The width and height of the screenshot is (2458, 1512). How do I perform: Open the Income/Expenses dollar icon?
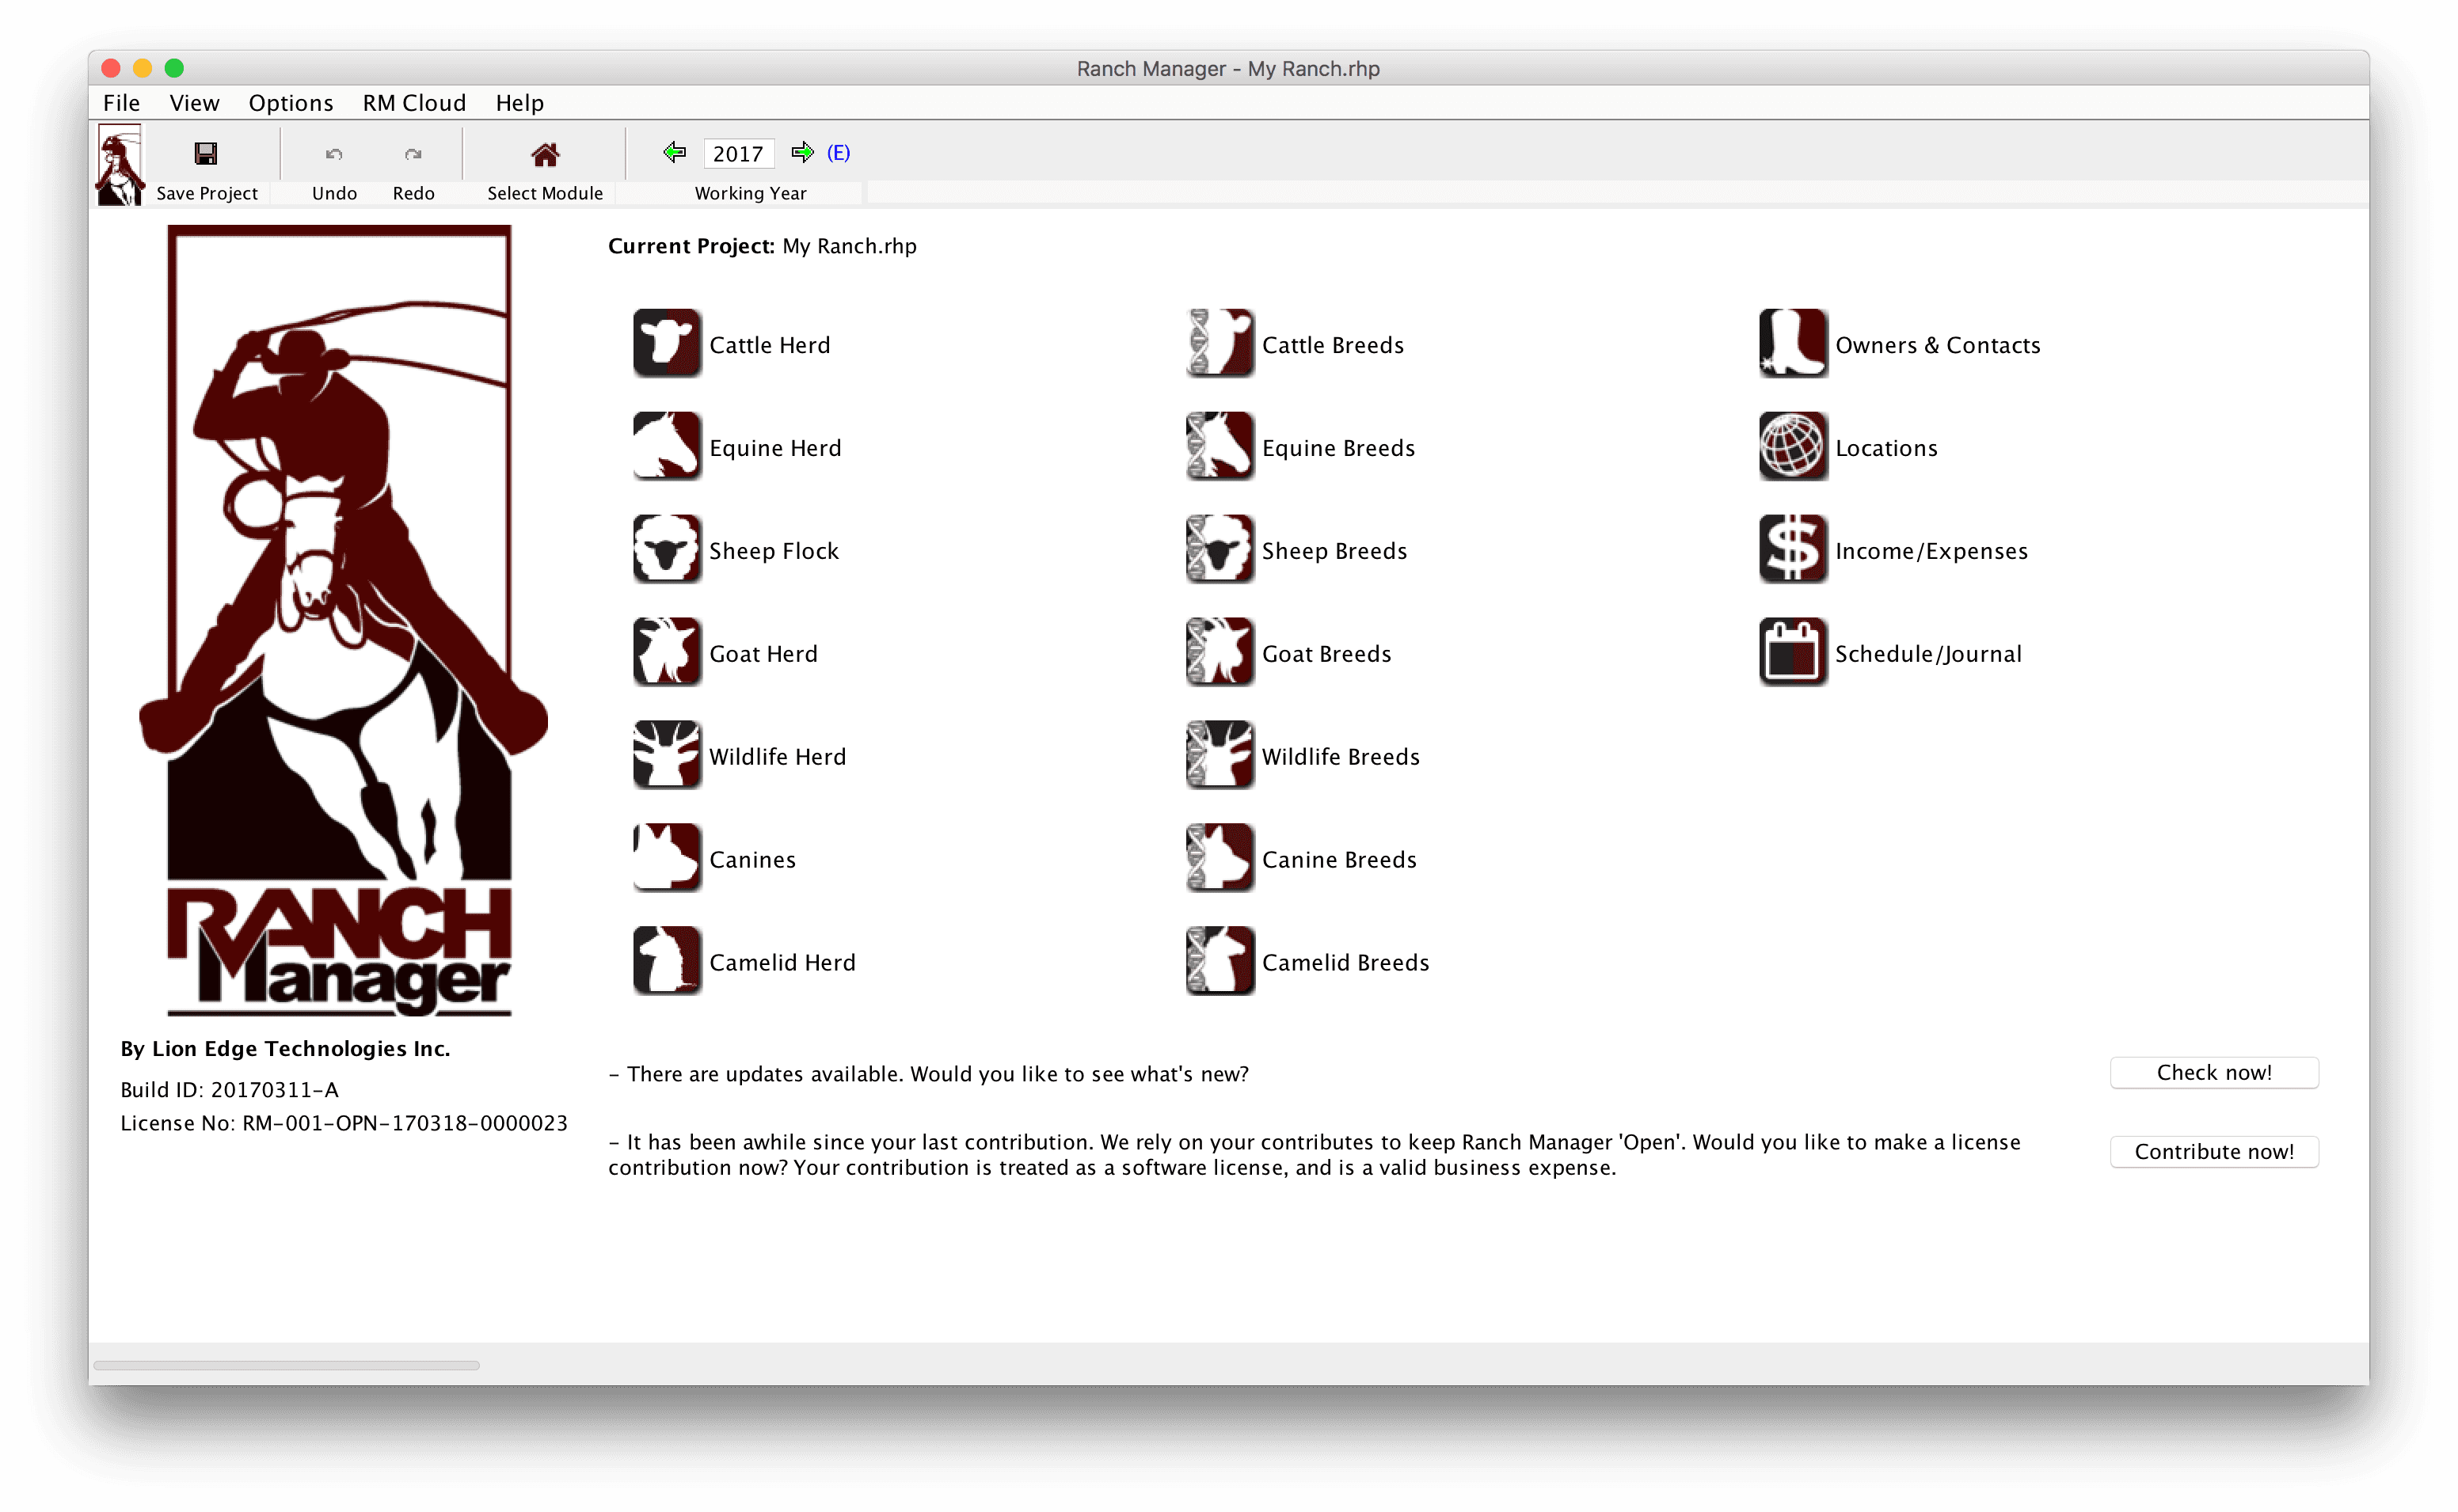[x=1792, y=549]
